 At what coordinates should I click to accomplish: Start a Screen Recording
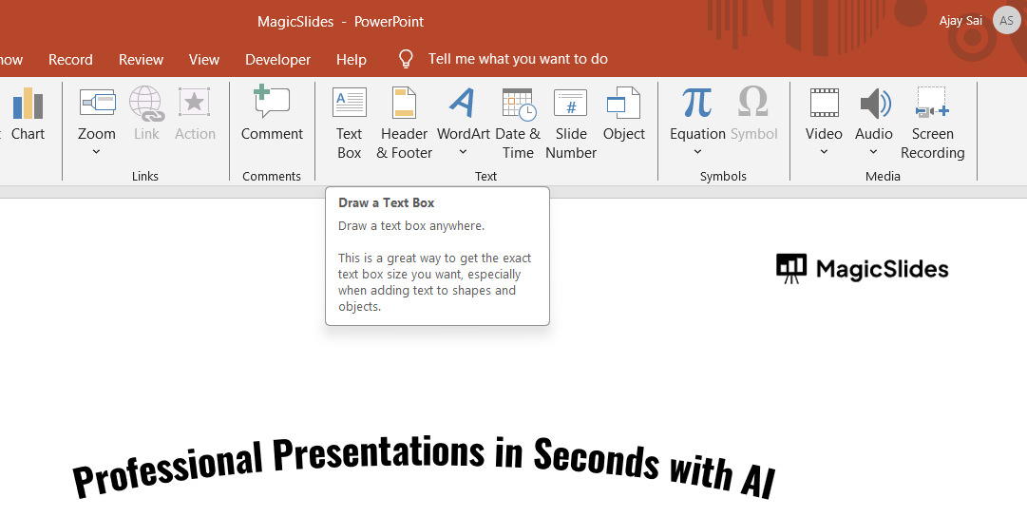[933, 124]
